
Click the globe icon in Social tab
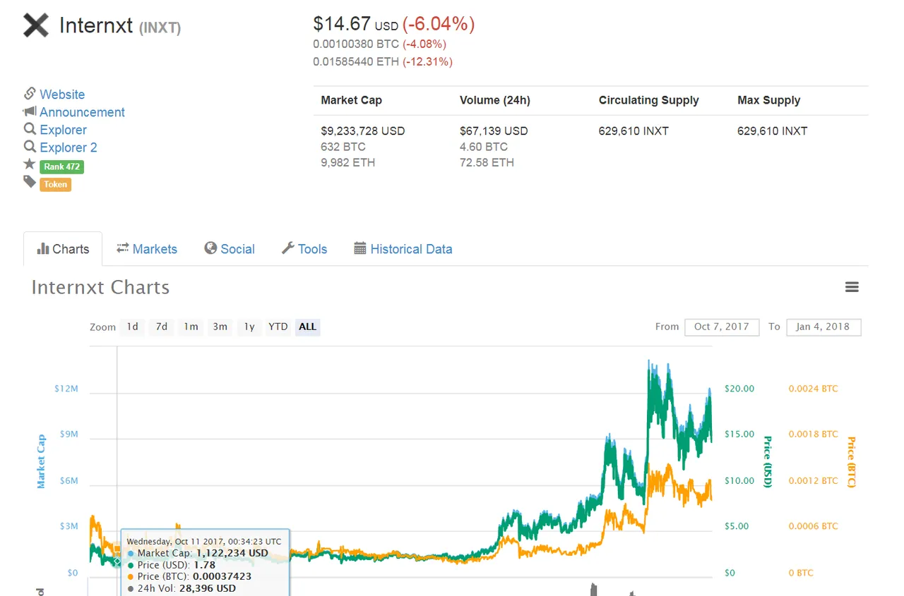pyautogui.click(x=210, y=248)
